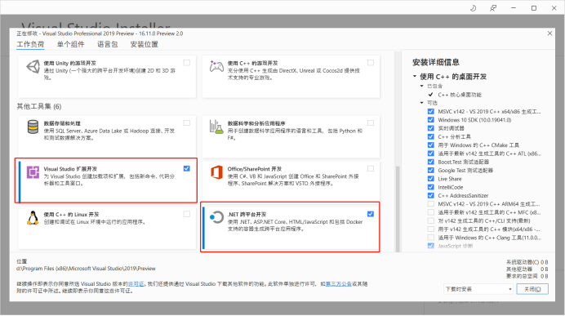Check C++ MFC for v142 build tools
Image resolution: width=565 pixels, height=316 pixels.
(430, 212)
